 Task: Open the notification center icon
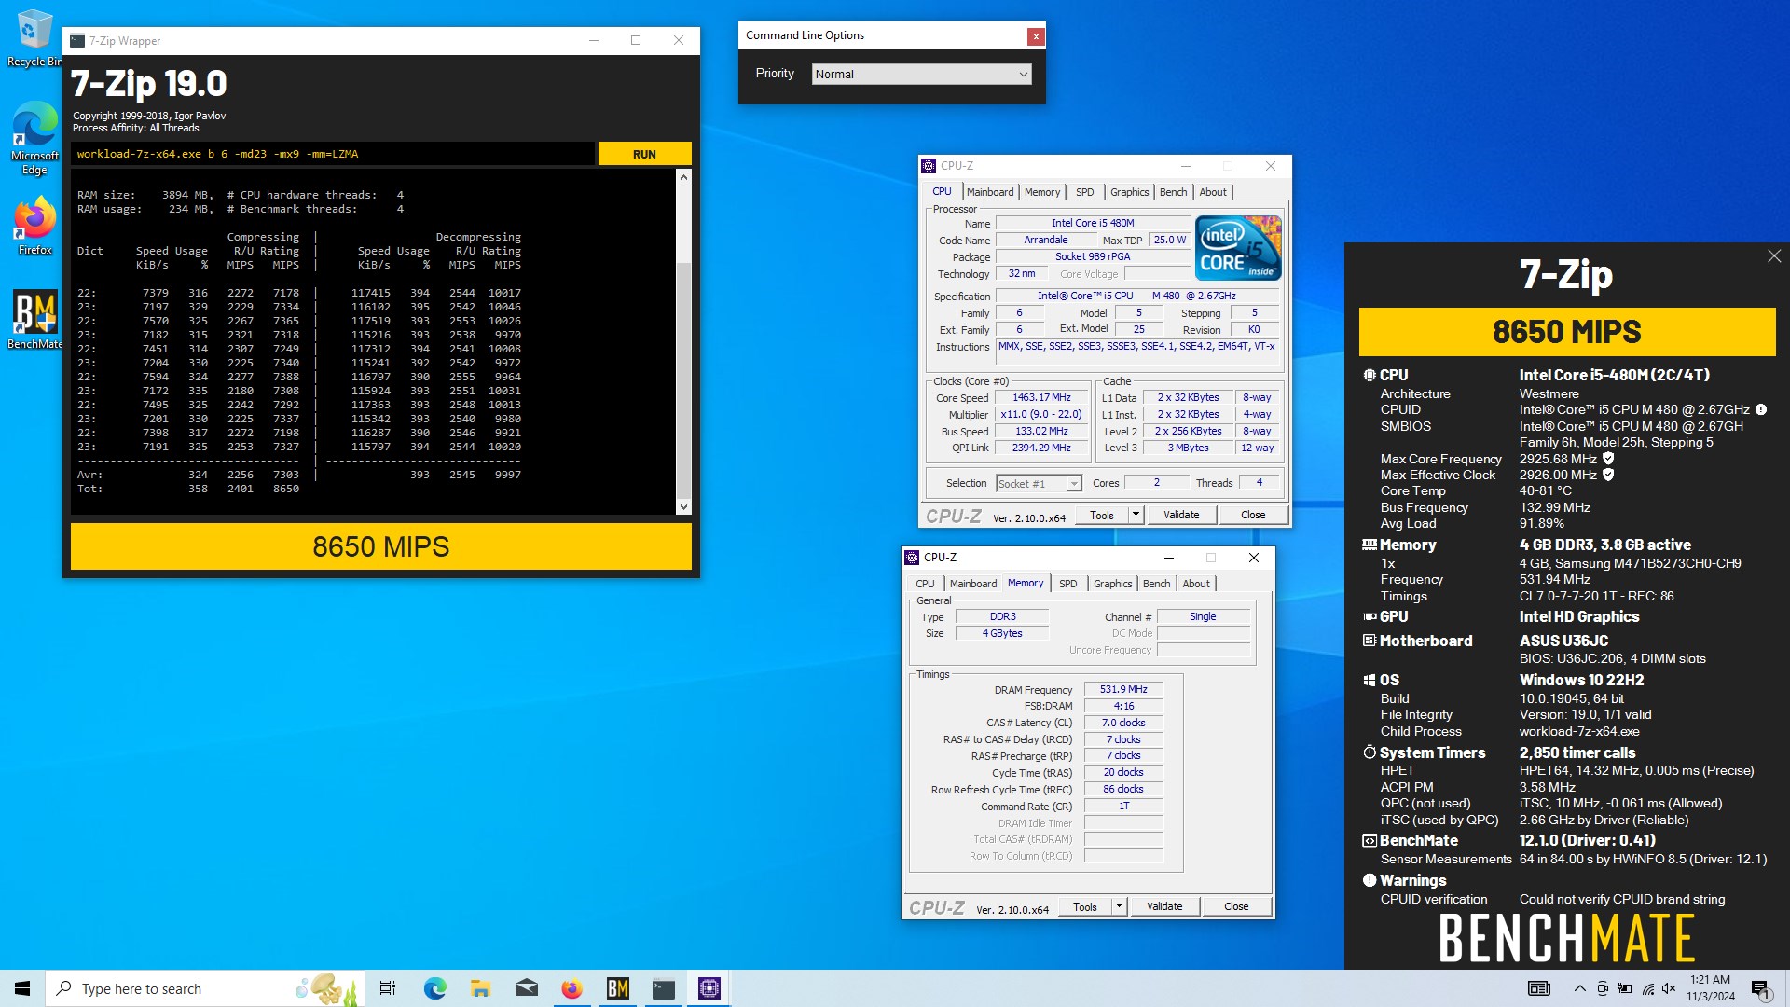click(x=1760, y=989)
